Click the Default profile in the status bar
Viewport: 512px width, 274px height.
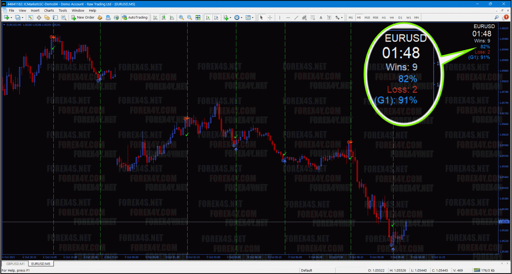coord(306,270)
